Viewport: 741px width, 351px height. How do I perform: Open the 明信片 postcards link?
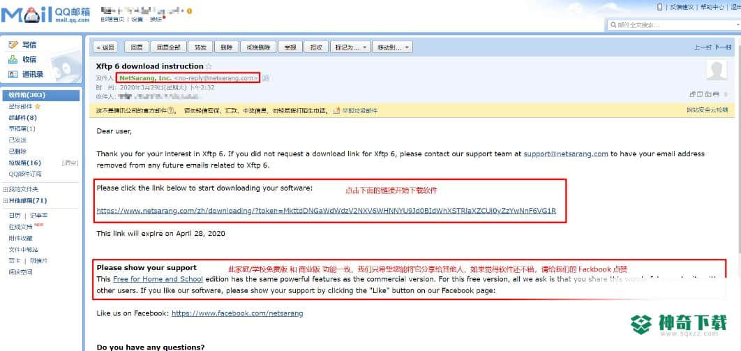[39, 261]
